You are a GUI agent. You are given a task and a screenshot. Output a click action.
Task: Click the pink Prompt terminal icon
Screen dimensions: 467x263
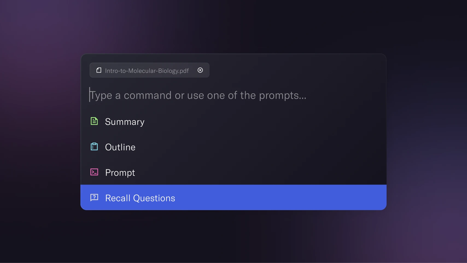coord(94,172)
